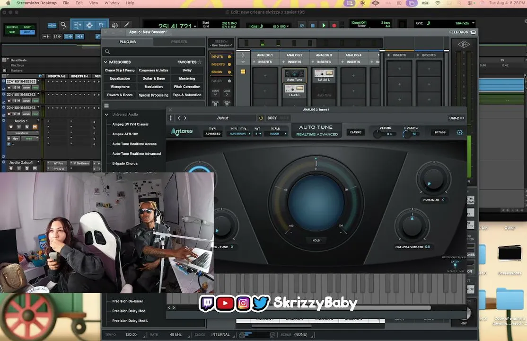Image resolution: width=527 pixels, height=341 pixels.
Task: Enable Slip edit mode in Pro Tools
Action: 12,32
